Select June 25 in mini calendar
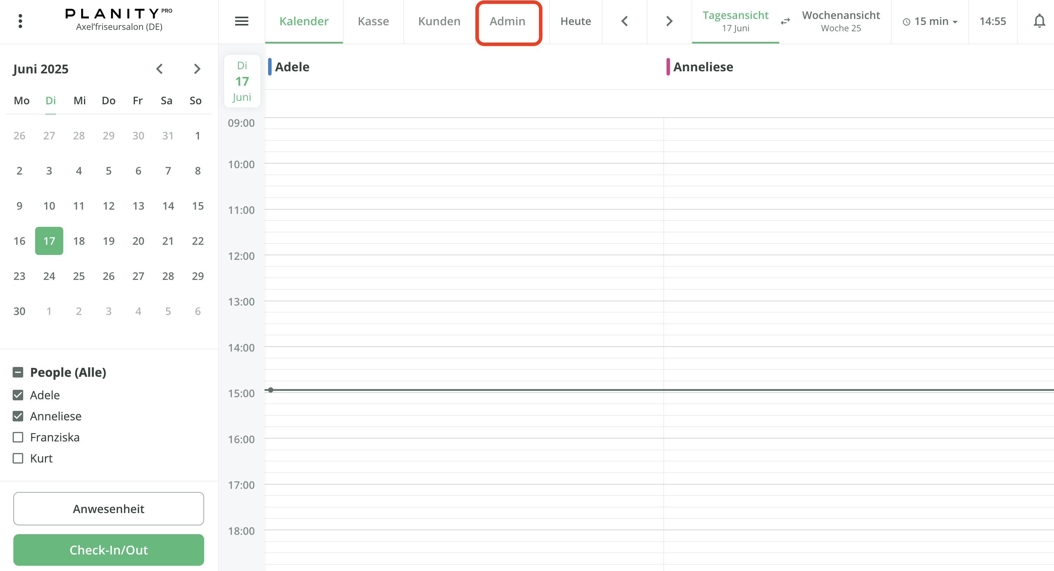1054x571 pixels. [x=79, y=276]
